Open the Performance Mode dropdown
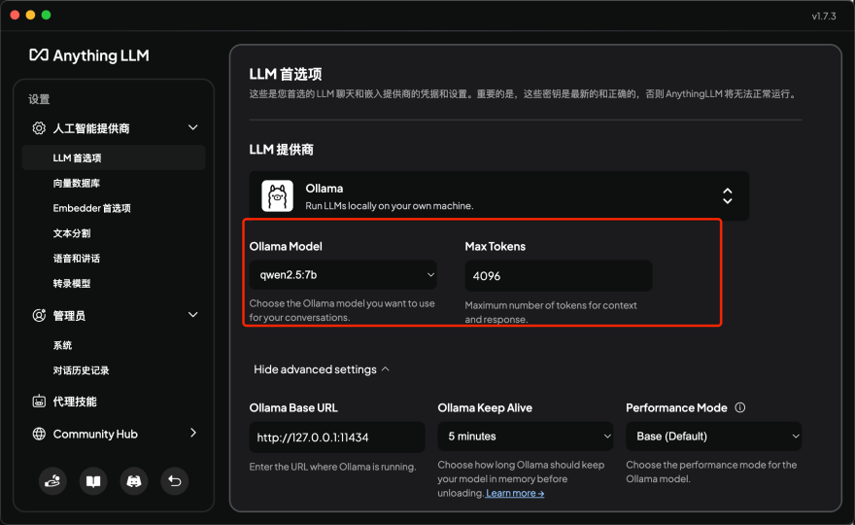This screenshot has width=855, height=525. click(x=713, y=437)
